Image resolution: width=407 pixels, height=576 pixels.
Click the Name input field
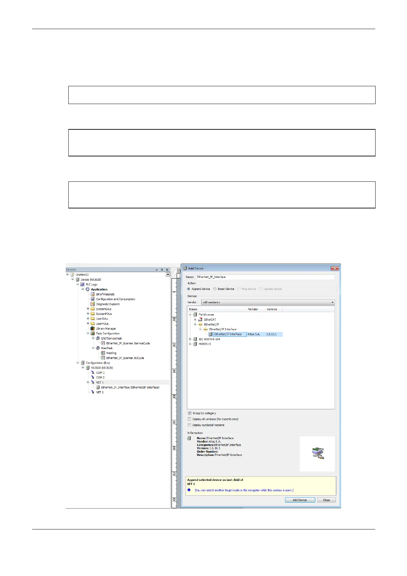[x=265, y=277]
